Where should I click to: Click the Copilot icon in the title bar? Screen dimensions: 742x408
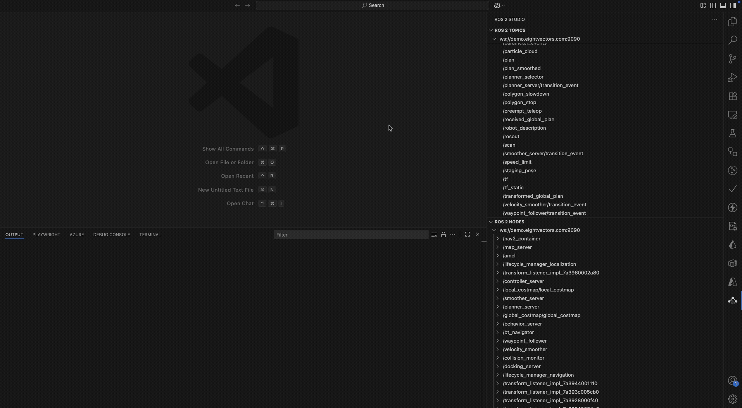click(x=497, y=5)
